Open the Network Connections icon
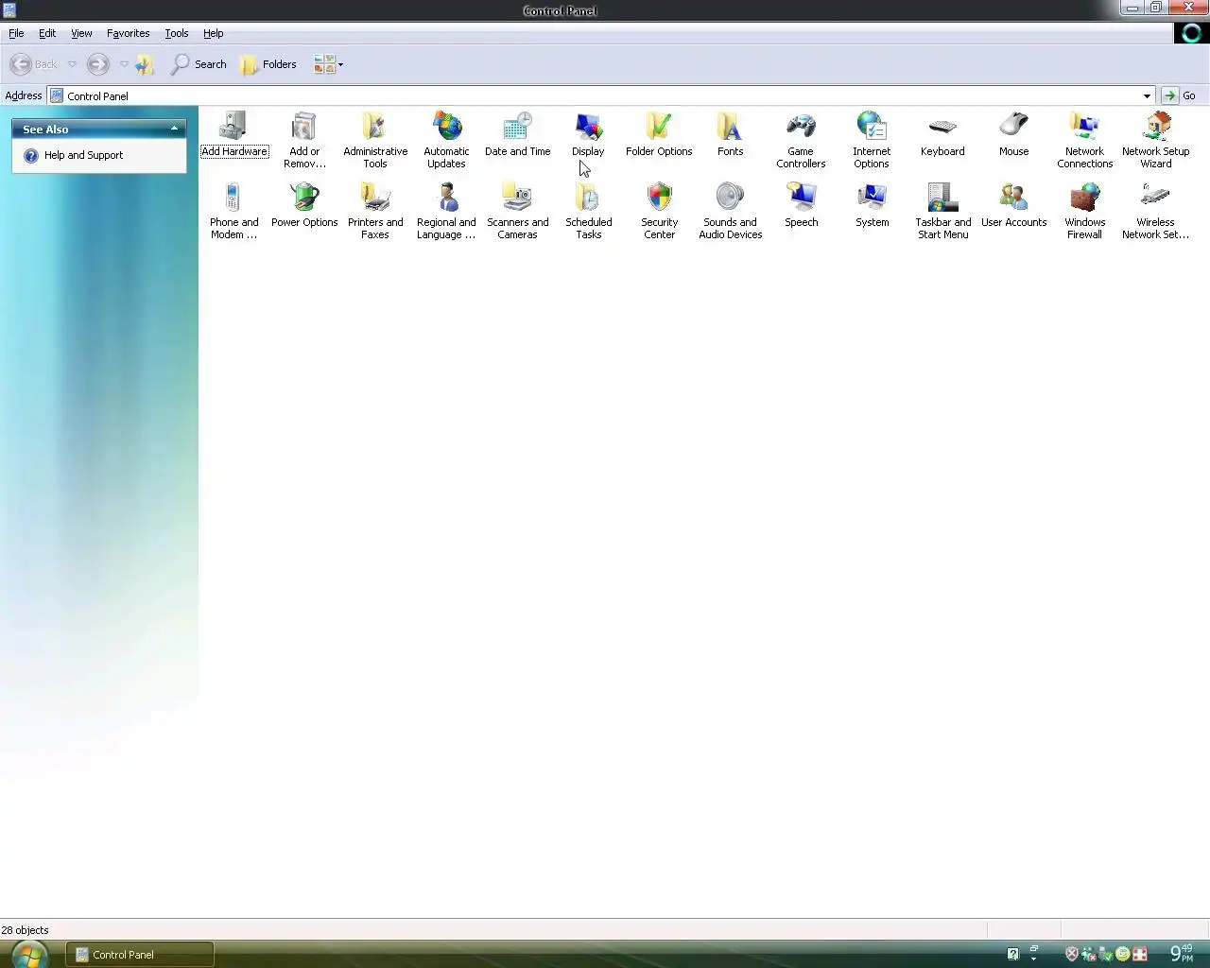 1084,126
